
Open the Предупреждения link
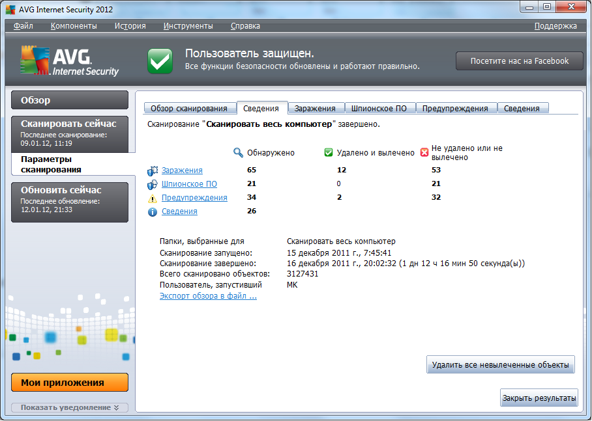[194, 198]
